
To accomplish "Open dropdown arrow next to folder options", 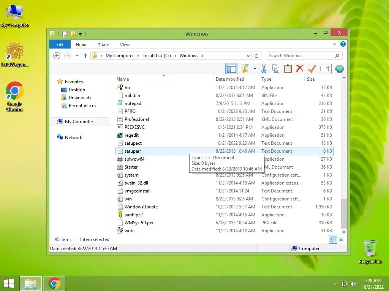I will tap(255, 69).
